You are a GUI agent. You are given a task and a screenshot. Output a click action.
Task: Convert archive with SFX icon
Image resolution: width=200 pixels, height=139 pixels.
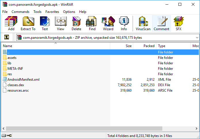click(x=178, y=23)
